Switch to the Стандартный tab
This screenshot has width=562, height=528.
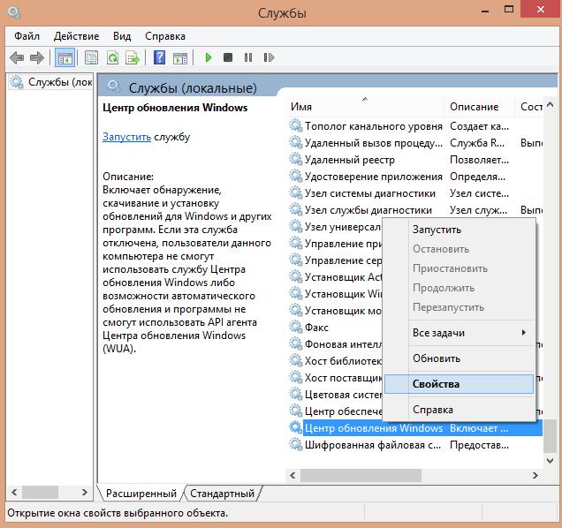pyautogui.click(x=222, y=494)
